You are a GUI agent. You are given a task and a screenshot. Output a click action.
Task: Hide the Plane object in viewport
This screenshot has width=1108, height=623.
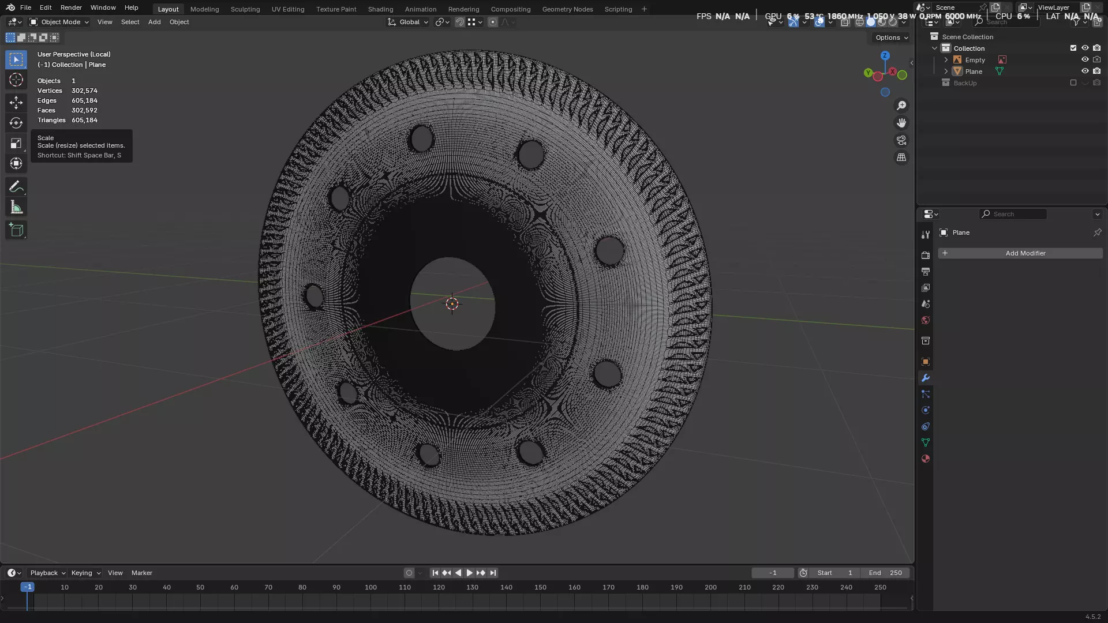[x=1085, y=72]
